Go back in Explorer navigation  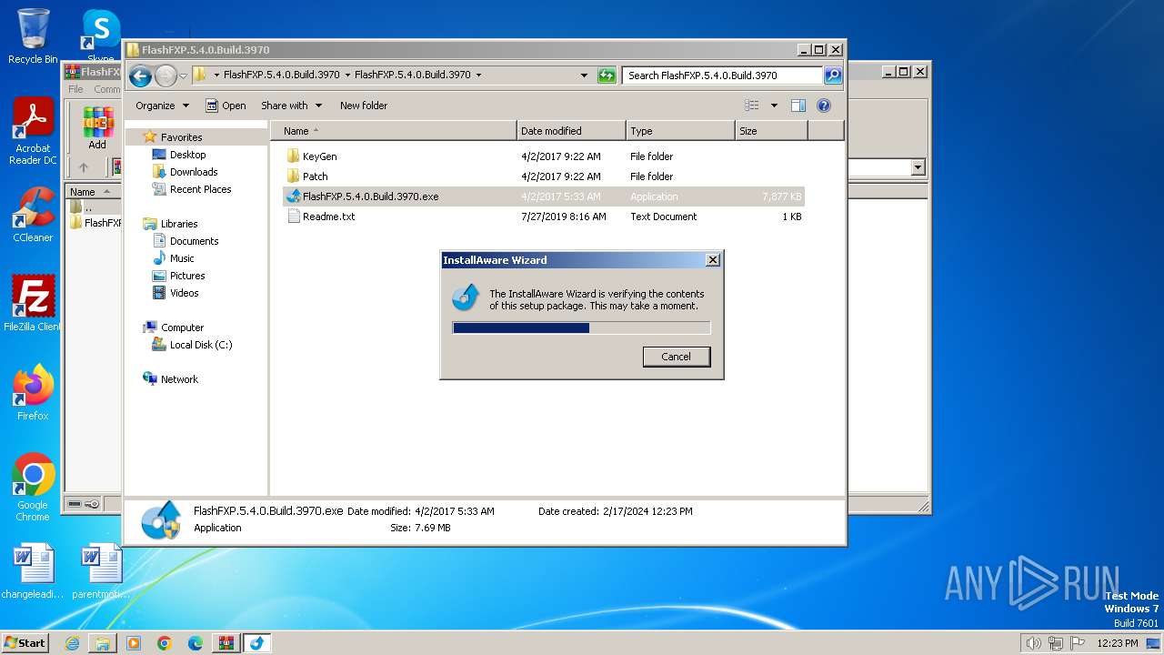tap(140, 76)
